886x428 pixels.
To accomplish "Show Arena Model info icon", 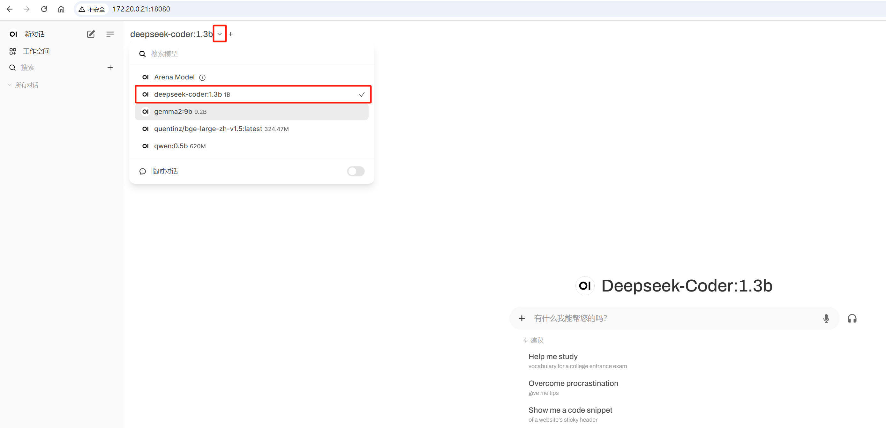I will pyautogui.click(x=203, y=77).
